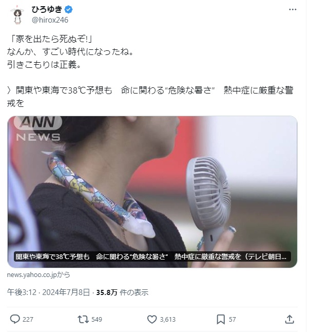Image resolution: width=310 pixels, height=332 pixels.
Task: Click the 57 bookmarks count
Action: tap(232, 319)
